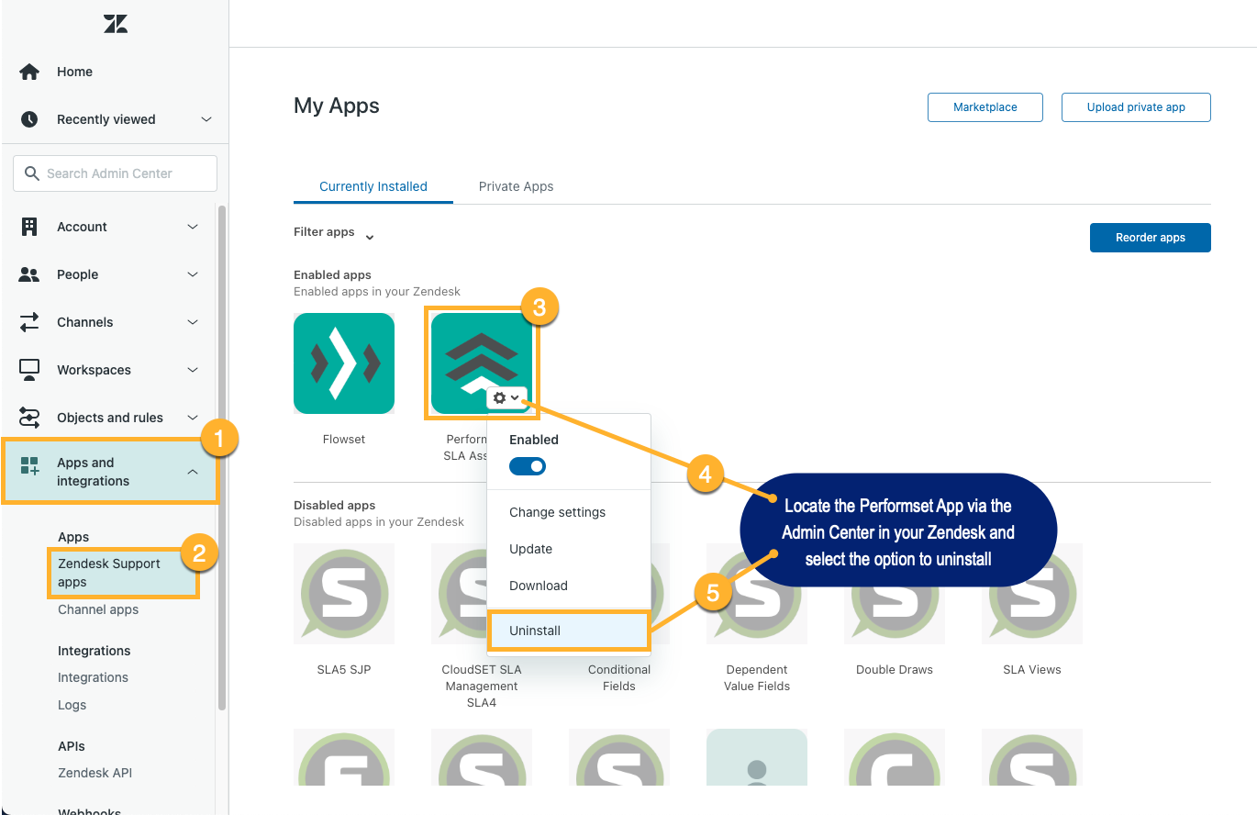Image resolution: width=1257 pixels, height=815 pixels.
Task: Collapse the Apps and integrations chevron
Action: tap(193, 472)
